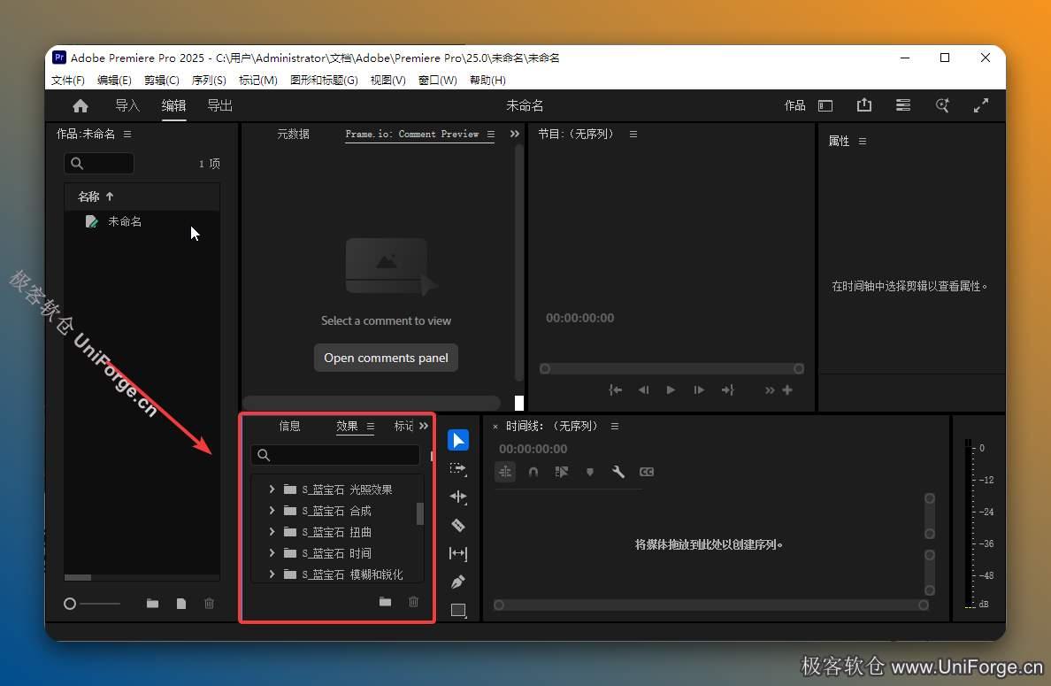Click the search help magnifier in header
Viewport: 1051px width, 686px height.
click(942, 105)
